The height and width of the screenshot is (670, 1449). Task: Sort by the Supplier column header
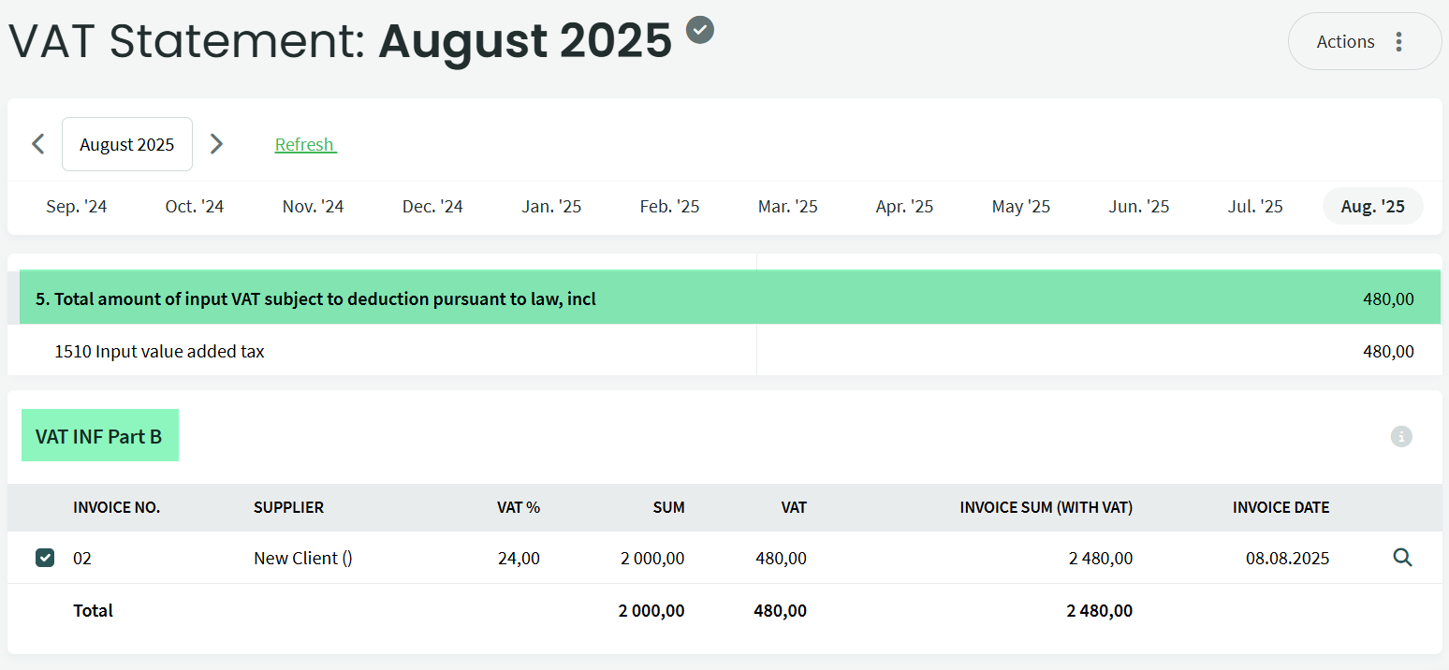click(288, 507)
